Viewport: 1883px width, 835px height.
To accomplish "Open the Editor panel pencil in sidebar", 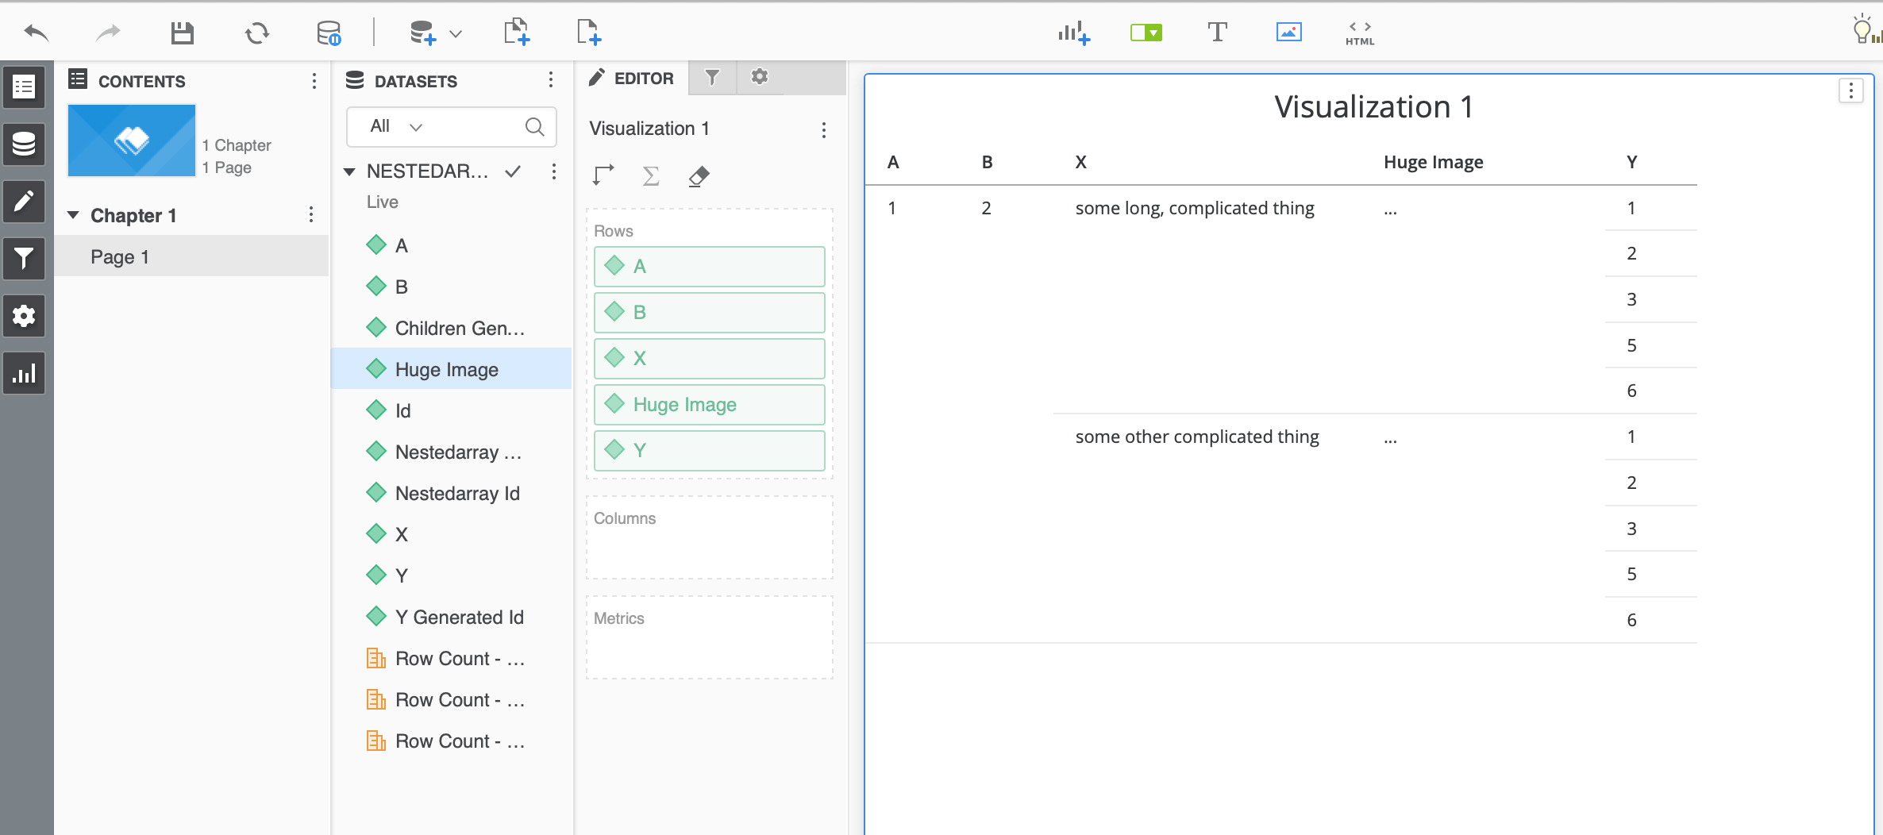I will point(24,202).
